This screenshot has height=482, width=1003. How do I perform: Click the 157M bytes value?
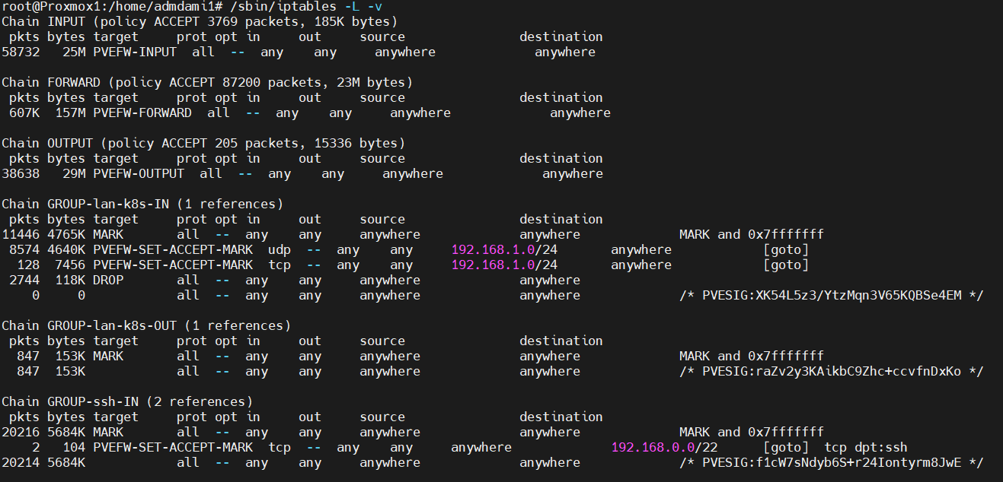click(70, 113)
